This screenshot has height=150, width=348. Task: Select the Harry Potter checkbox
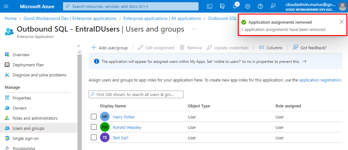(94, 117)
